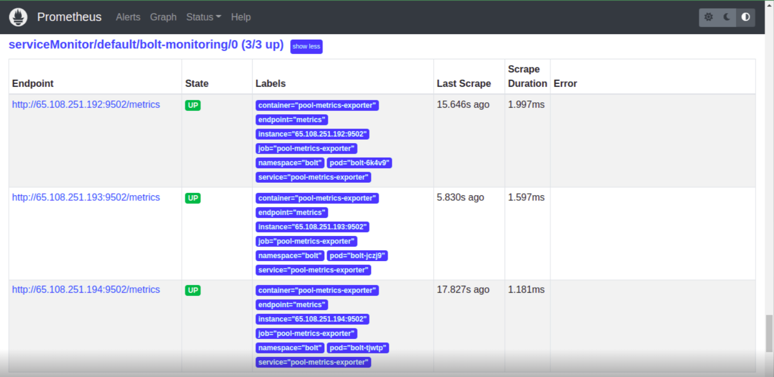Select label pod="bolt-tjwtp"
The width and height of the screenshot is (774, 377).
pos(358,348)
